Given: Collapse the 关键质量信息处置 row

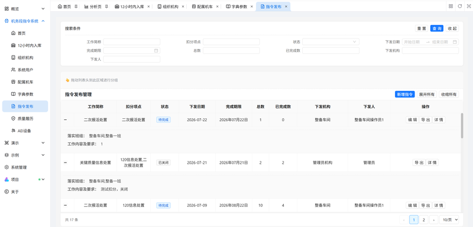Looking at the screenshot, I should click(x=66, y=163).
